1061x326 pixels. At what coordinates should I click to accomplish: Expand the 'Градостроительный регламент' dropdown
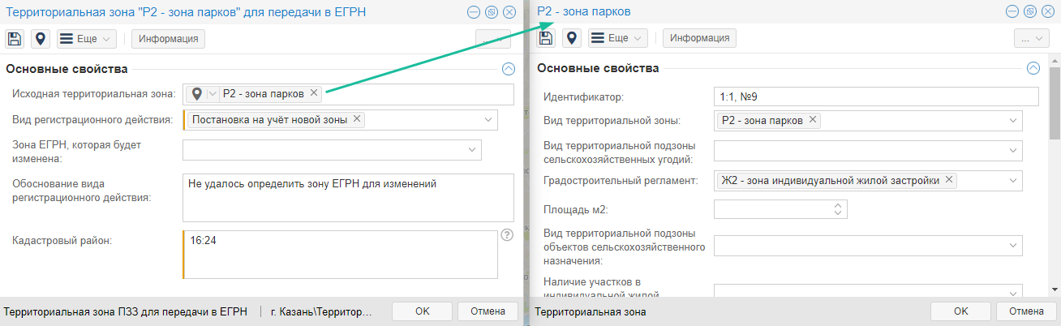(x=1013, y=181)
